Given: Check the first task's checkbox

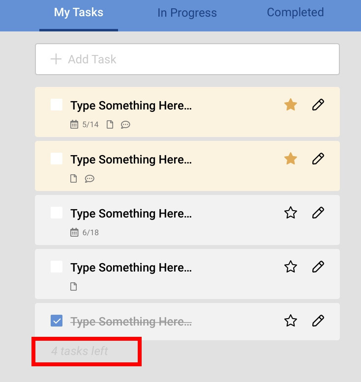Looking at the screenshot, I should 57,105.
